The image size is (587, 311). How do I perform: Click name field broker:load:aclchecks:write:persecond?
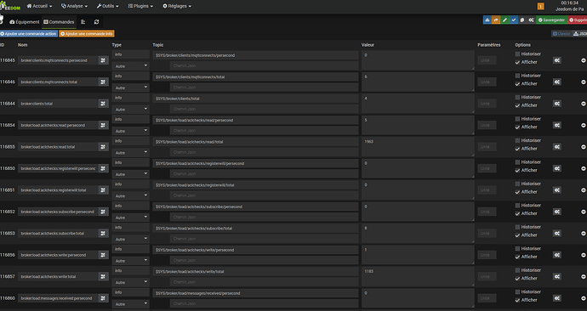58,255
